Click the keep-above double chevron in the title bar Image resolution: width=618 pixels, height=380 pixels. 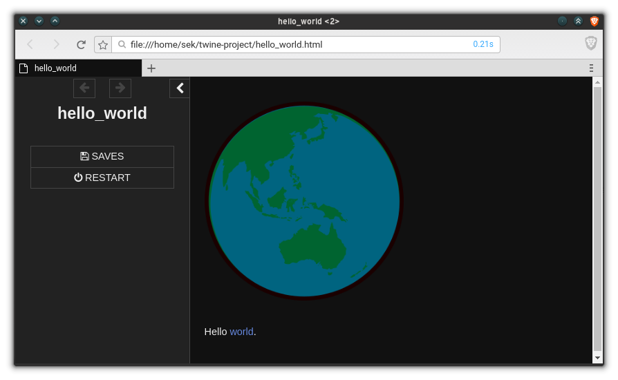pyautogui.click(x=578, y=21)
